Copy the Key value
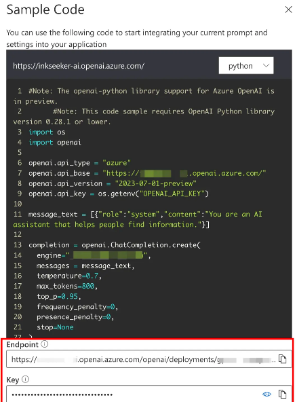This screenshot has height=402, width=297. pos(282,394)
